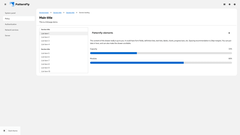This screenshot has width=240, height=135.
Task: Click the Capacity progress bar
Action: [x=161, y=53]
